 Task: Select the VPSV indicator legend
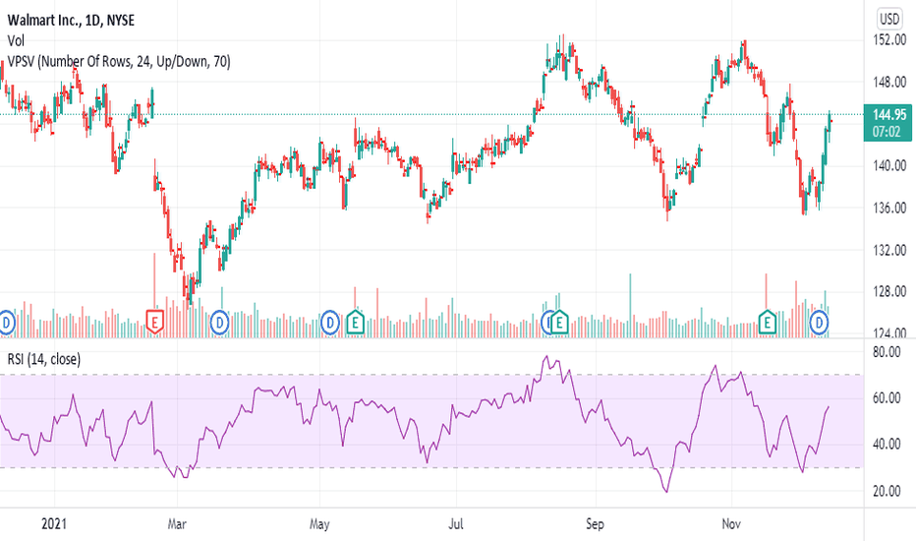[119, 61]
